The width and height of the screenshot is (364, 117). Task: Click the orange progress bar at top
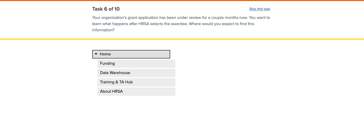click(182, 1)
